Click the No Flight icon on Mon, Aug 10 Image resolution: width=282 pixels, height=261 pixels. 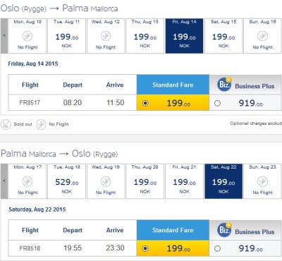27,36
